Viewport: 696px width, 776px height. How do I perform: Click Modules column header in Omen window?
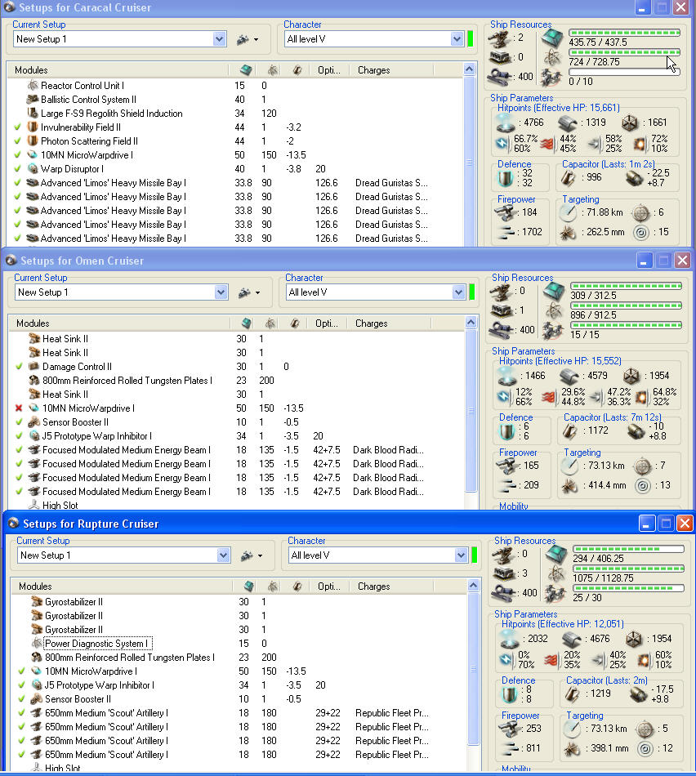[120, 323]
